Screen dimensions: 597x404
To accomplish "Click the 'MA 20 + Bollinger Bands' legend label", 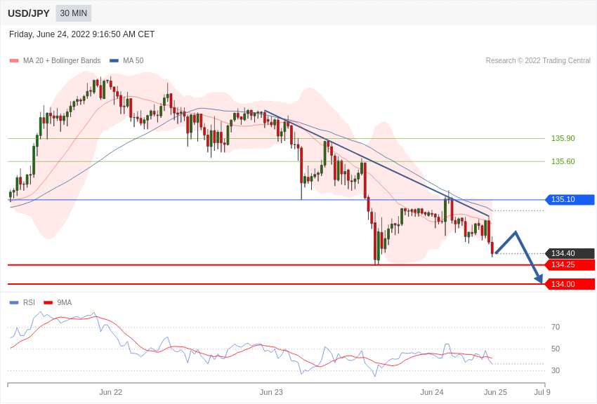I will 62,60.
